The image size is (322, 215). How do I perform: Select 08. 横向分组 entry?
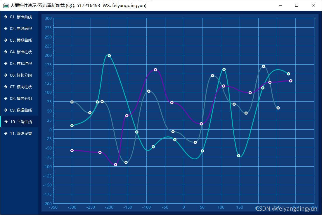tap(19, 98)
